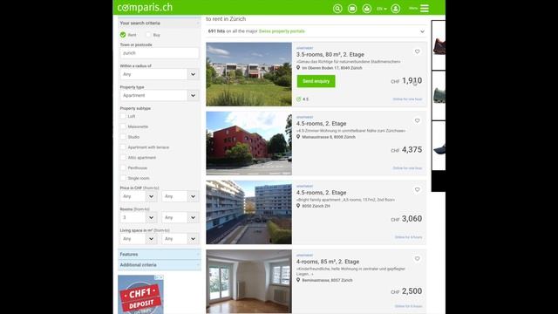Screen dimensions: 558x314
Task: Open 4-rooms, 85 m², 2. Etage title
Action: coord(328,262)
